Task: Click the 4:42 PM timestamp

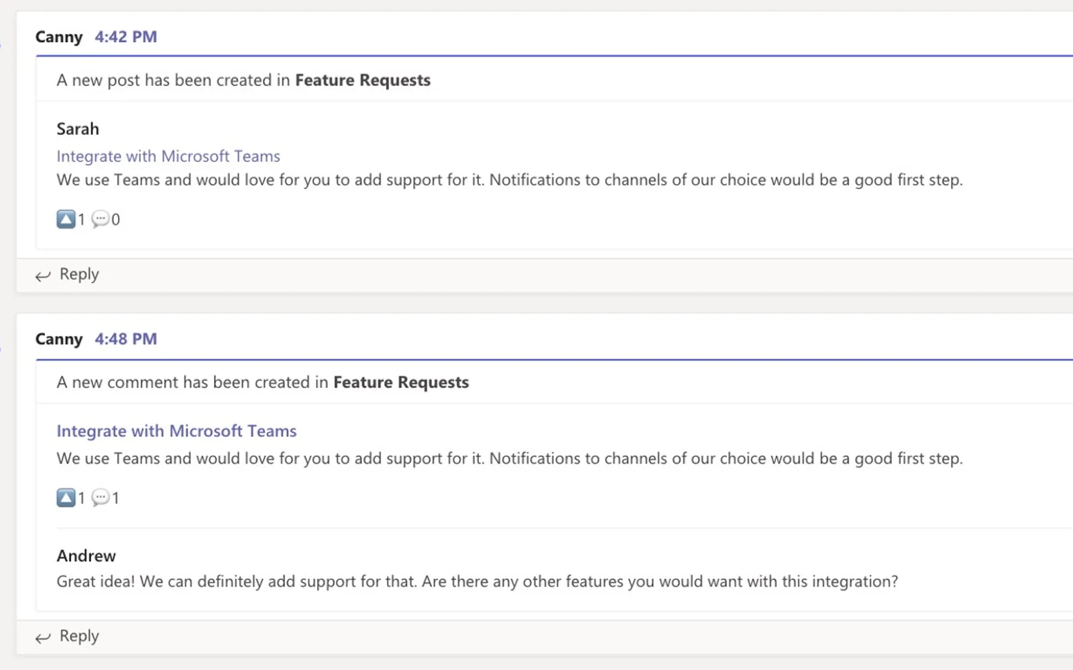Action: (125, 37)
